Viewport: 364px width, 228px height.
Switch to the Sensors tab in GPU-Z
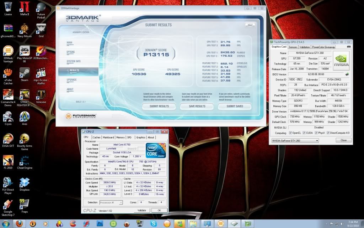point(293,47)
